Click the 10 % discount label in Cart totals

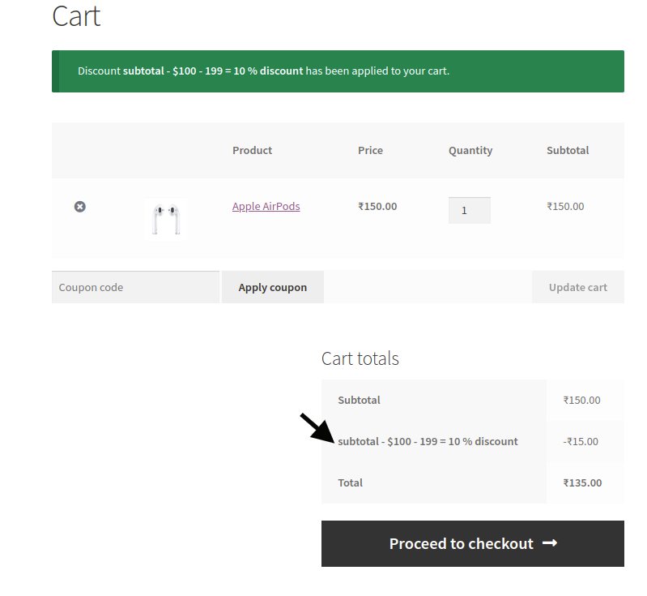click(428, 441)
